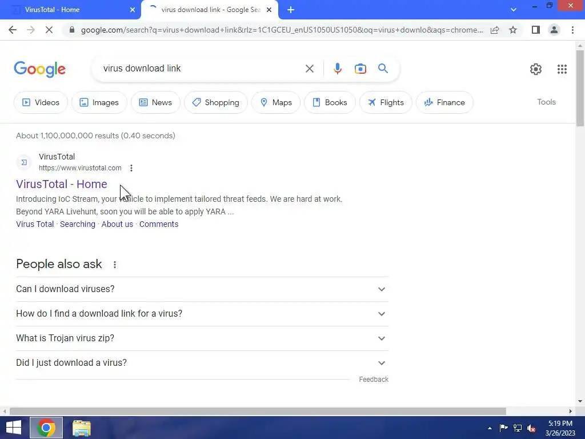View site information lock icon

coord(71,30)
